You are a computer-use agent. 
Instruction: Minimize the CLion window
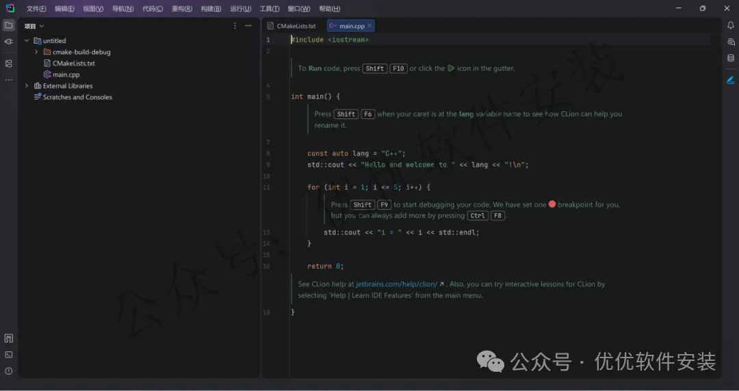pyautogui.click(x=679, y=8)
